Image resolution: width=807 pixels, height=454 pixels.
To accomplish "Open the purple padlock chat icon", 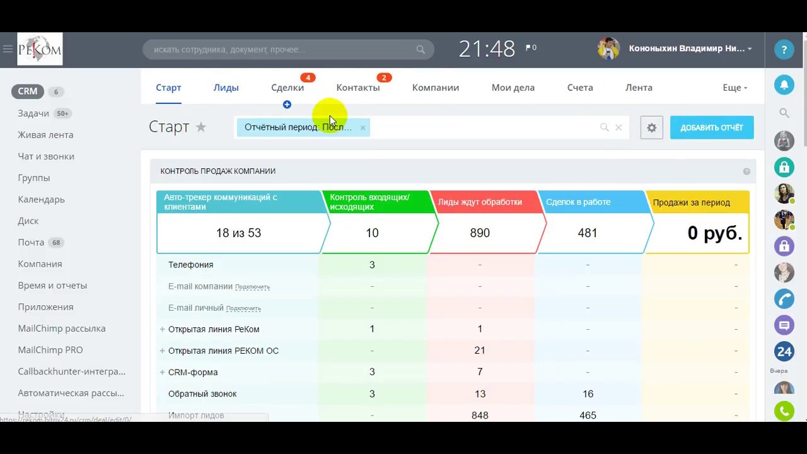I will click(784, 246).
